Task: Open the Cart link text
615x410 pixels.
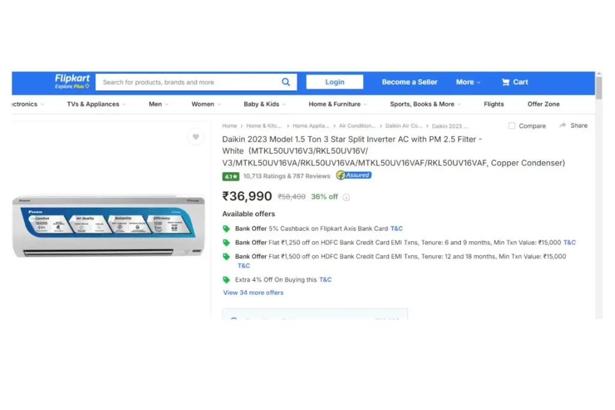Action: 521,82
